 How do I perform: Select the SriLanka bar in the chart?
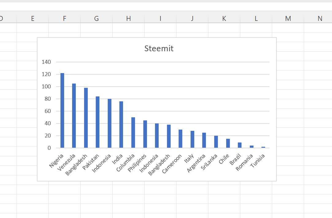[216, 142]
